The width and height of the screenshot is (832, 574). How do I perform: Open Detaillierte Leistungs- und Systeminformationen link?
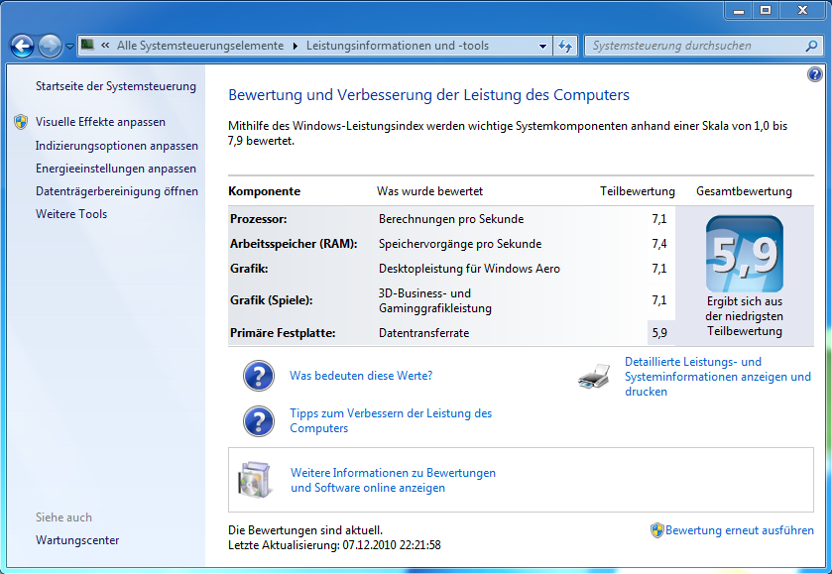coord(717,377)
